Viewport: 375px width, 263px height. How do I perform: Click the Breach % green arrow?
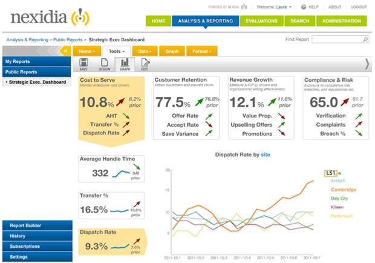(x=359, y=133)
